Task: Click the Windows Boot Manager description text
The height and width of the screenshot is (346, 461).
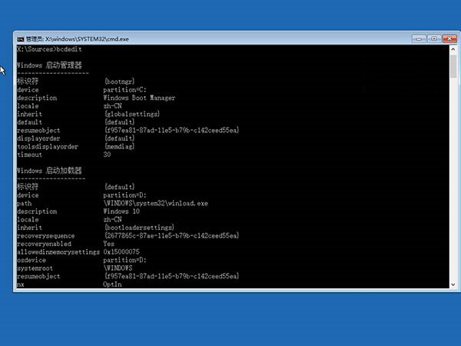Action: coord(139,98)
